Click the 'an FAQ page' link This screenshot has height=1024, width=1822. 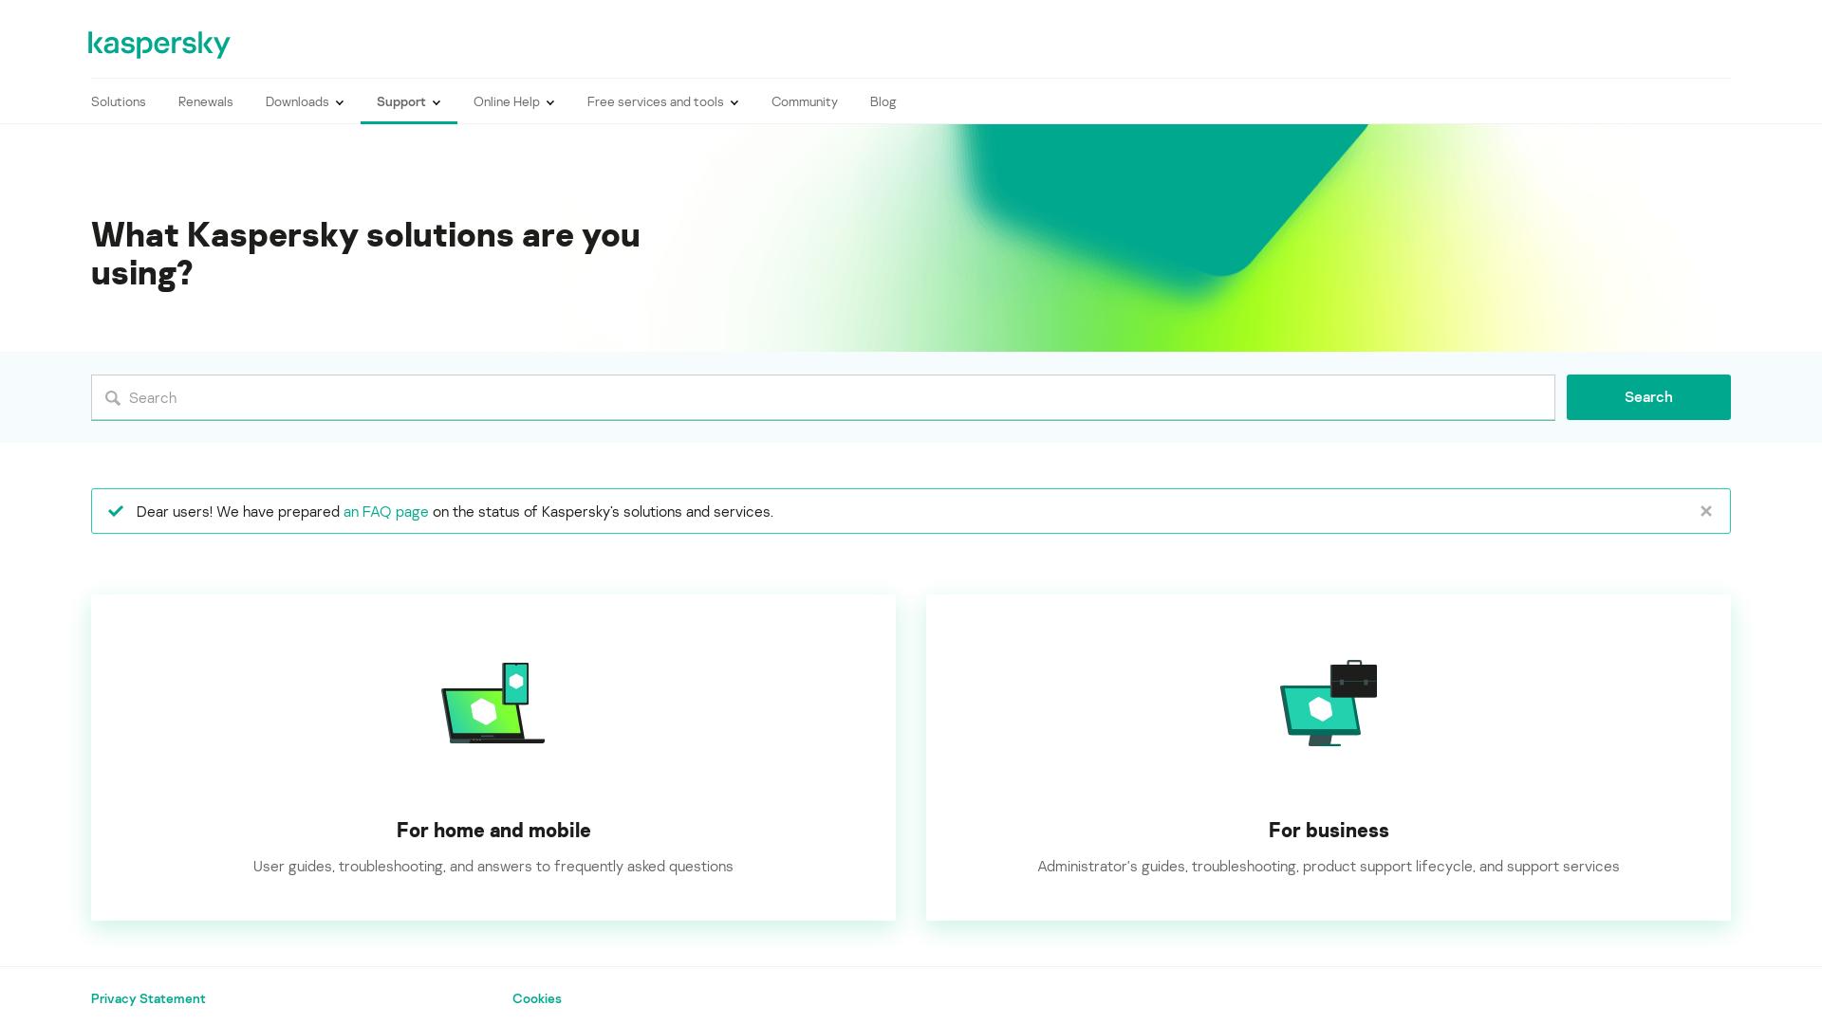(385, 511)
